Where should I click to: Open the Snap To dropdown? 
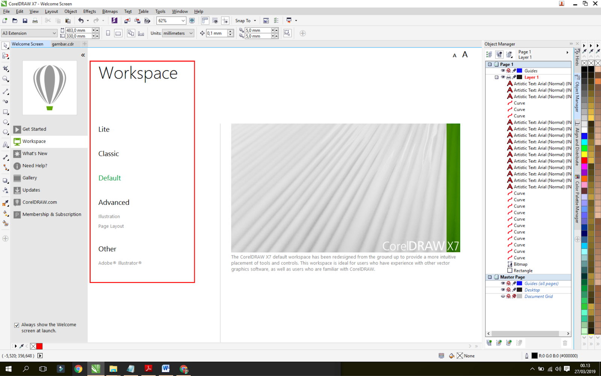point(246,21)
